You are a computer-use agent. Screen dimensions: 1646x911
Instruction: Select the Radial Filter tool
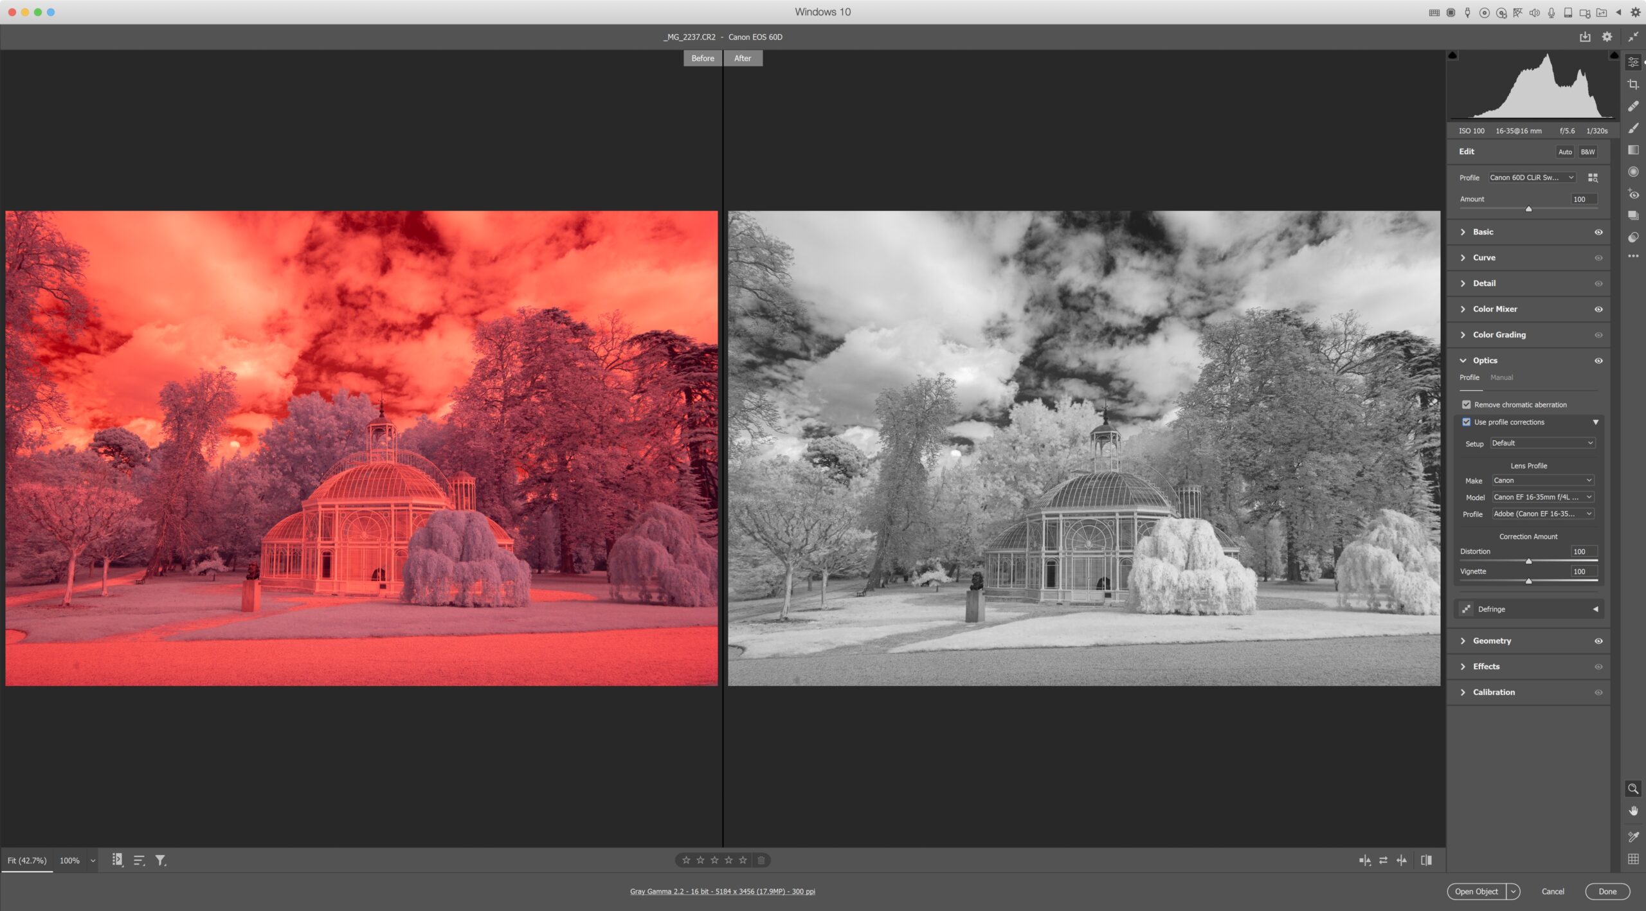[1633, 172]
